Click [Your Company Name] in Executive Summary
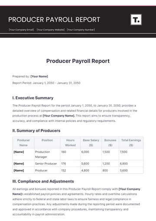 pyautogui.click(x=59, y=116)
